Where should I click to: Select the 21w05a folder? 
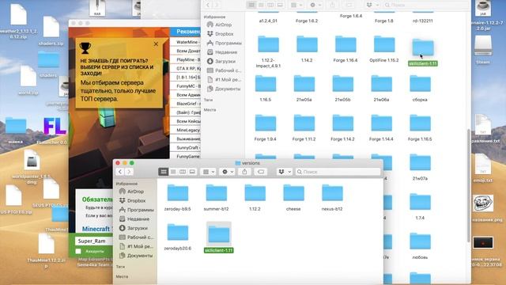point(304,89)
